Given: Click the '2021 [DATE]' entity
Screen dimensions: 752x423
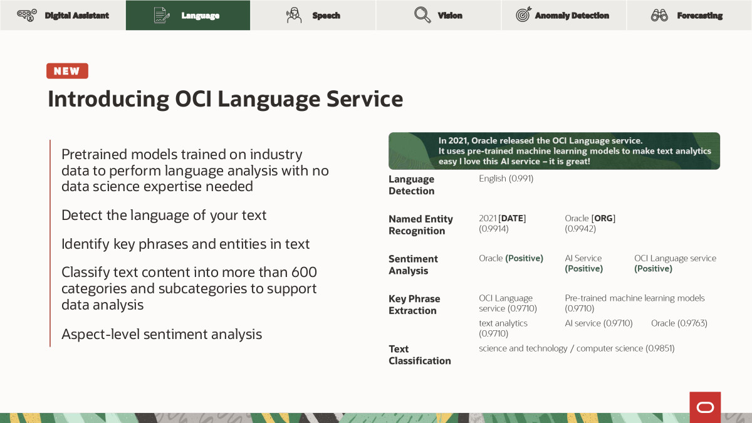Looking at the screenshot, I should point(503,224).
